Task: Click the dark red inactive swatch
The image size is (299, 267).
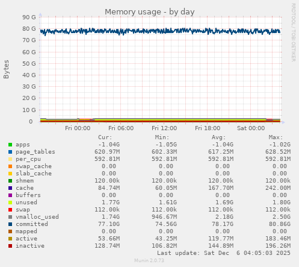Action: [x=10, y=246]
